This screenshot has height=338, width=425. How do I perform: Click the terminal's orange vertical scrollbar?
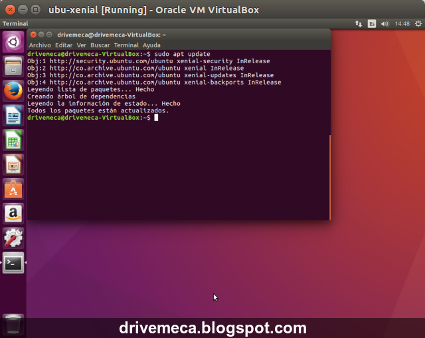pos(330,177)
